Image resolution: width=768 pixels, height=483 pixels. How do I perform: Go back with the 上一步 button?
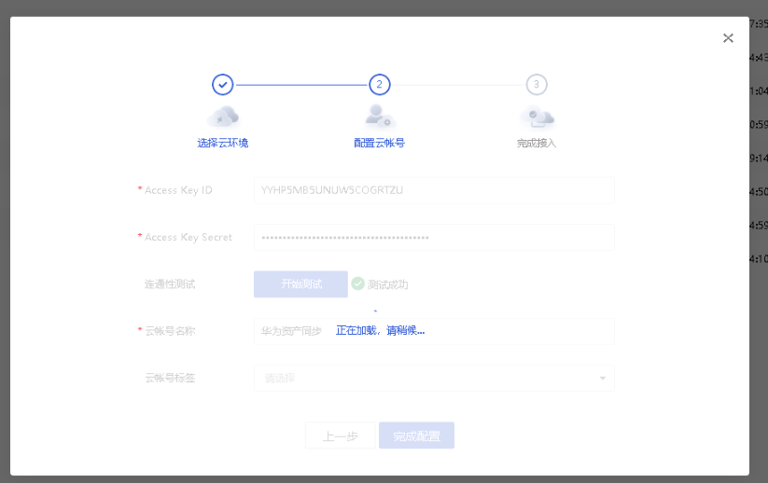click(340, 435)
